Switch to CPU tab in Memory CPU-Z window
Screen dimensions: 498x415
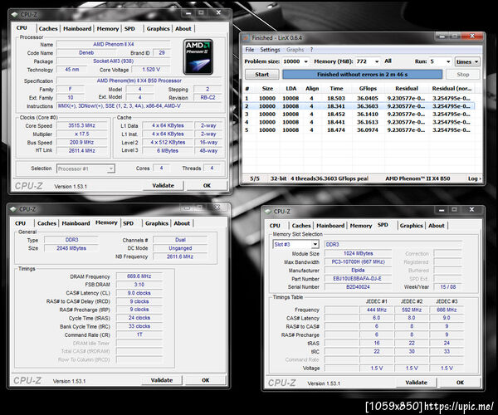[20, 223]
